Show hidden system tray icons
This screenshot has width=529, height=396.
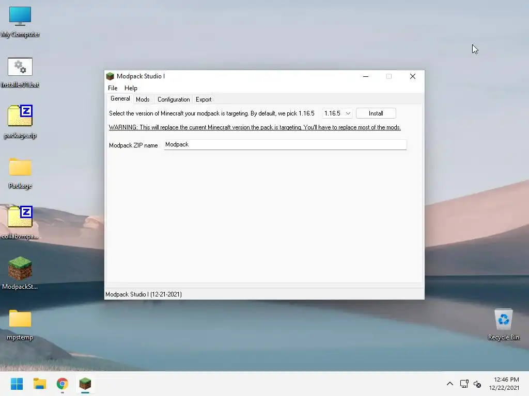coord(450,384)
